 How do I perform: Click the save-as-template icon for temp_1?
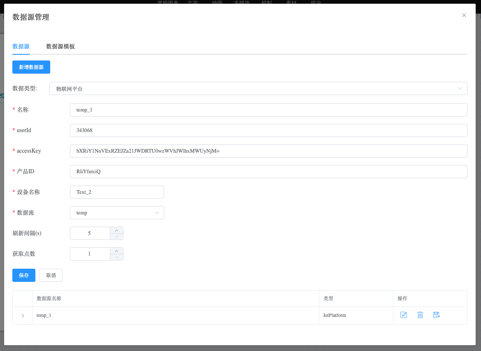click(437, 315)
